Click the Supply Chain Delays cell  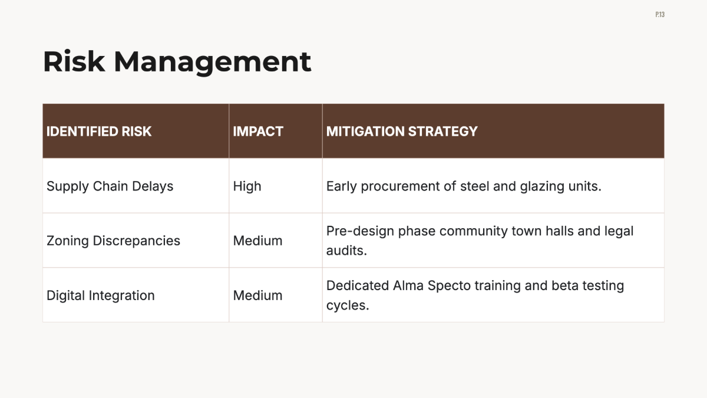[x=136, y=186]
